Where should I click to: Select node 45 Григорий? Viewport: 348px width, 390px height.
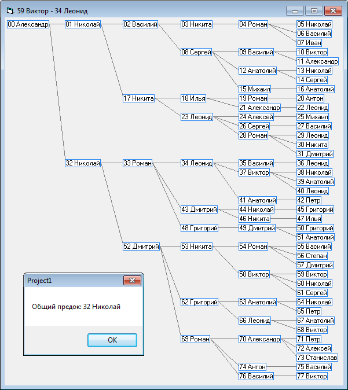(x=315, y=209)
